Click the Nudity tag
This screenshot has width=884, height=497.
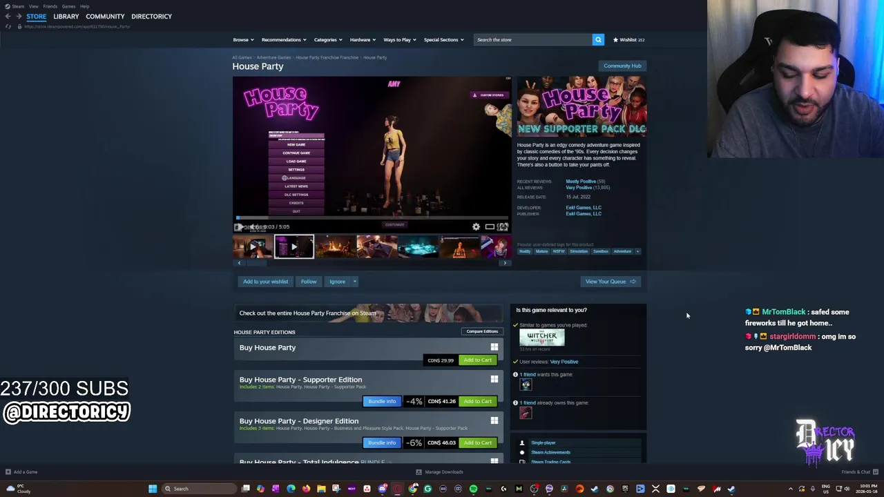(525, 251)
